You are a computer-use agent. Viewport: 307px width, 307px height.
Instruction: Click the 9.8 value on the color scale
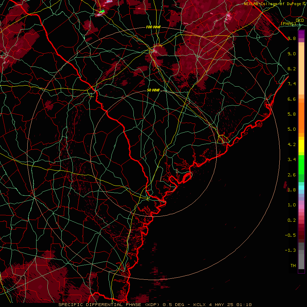point(292,38)
